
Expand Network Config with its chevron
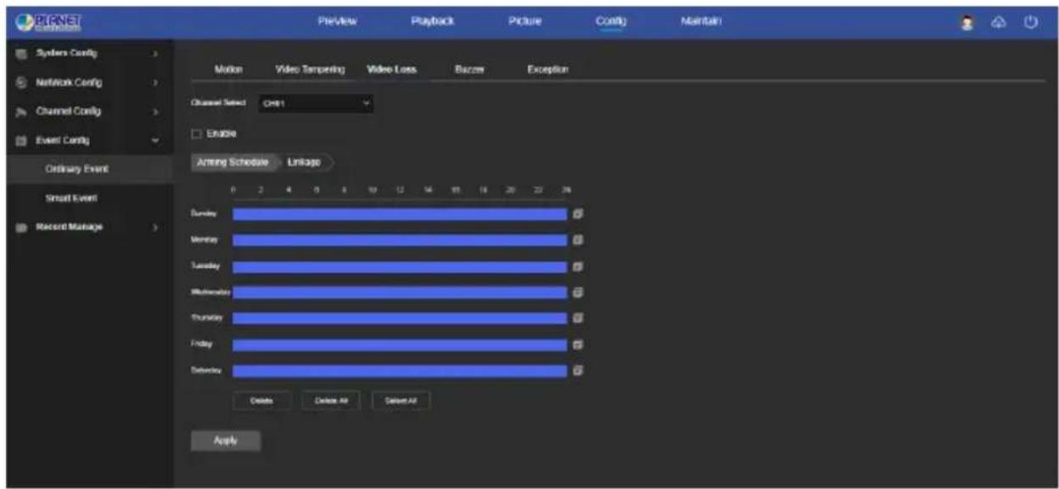tap(155, 83)
